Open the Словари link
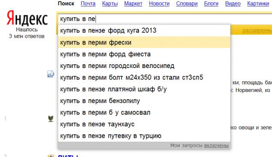 pyautogui.click(x=187, y=4)
